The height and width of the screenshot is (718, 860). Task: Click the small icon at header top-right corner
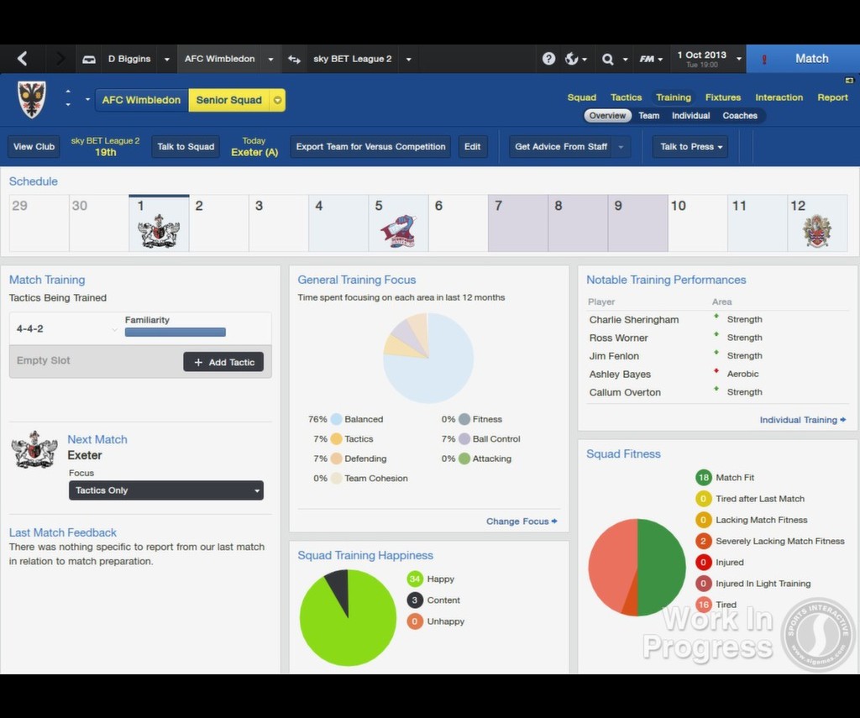pos(849,81)
